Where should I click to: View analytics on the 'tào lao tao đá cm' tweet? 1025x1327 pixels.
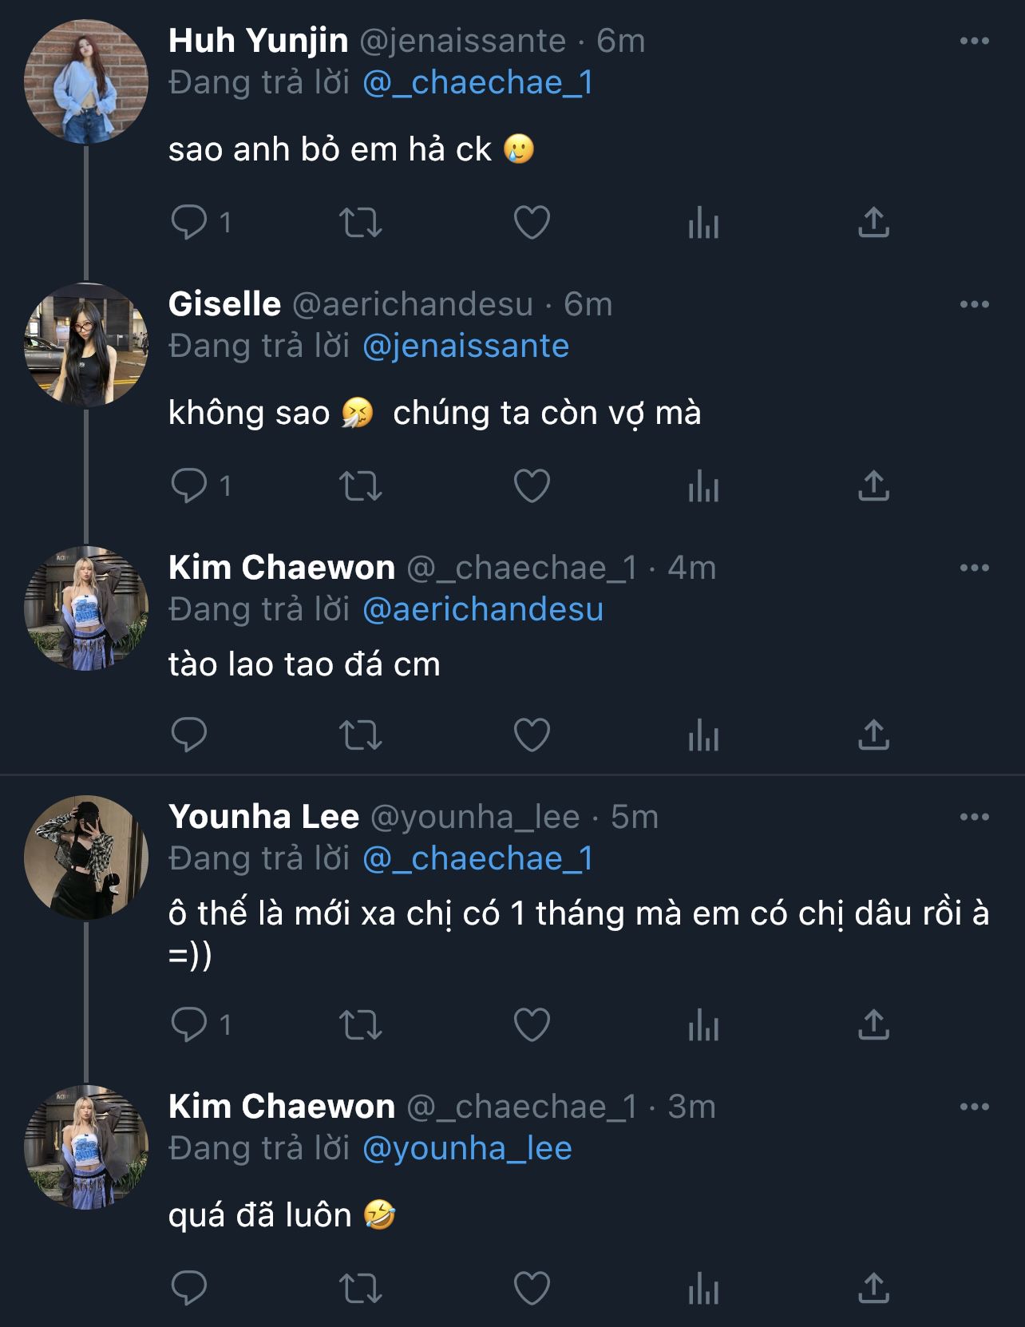(x=703, y=735)
